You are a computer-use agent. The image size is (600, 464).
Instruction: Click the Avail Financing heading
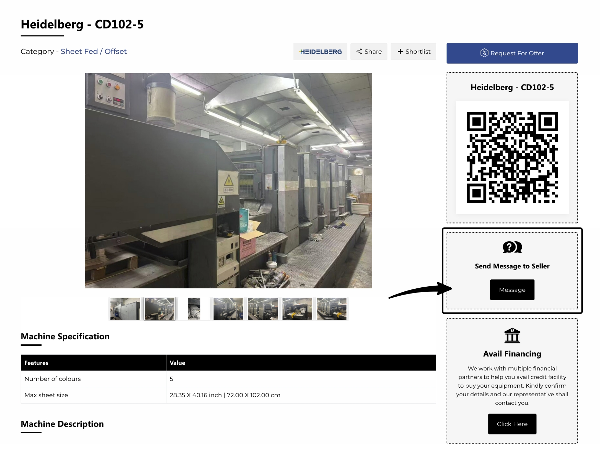point(512,354)
